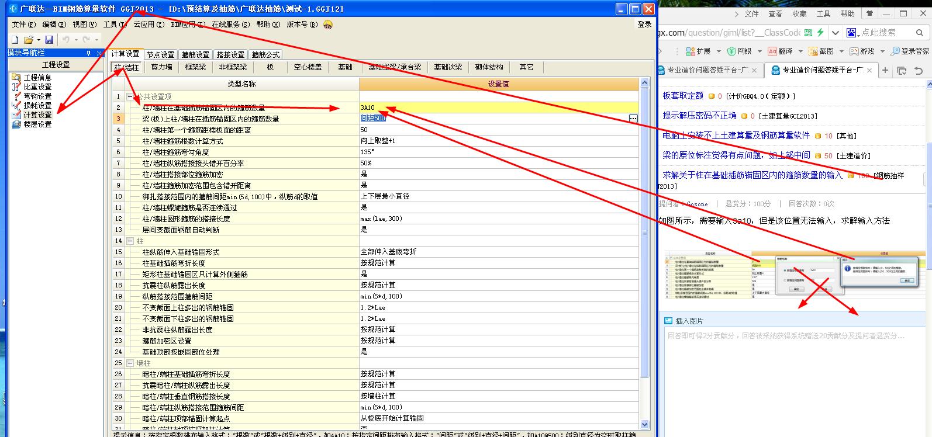Switch to the 箍筋公式 tab
Image resolution: width=932 pixels, height=437 pixels.
[x=265, y=54]
